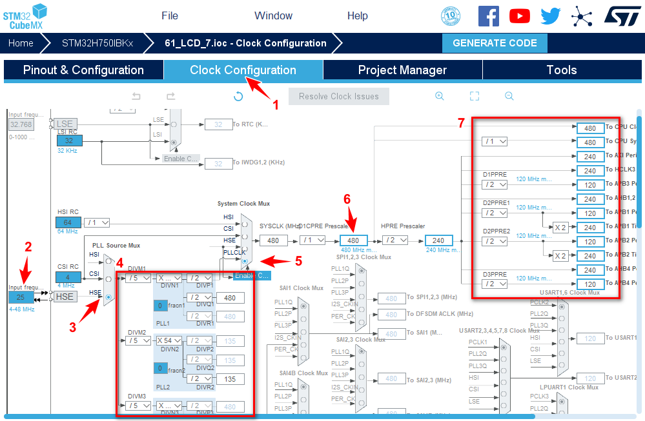This screenshot has width=645, height=421.
Task: Select PLLCLK in the System Clock Mux
Action: (x=245, y=262)
